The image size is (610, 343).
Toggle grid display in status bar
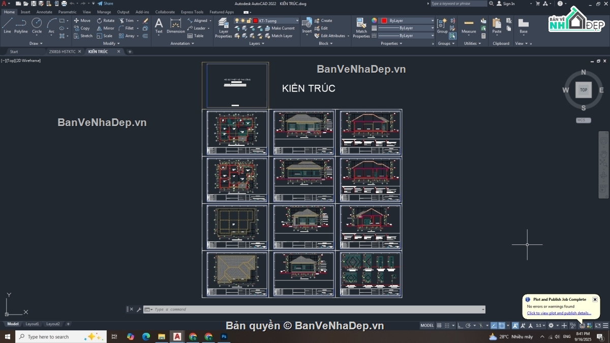click(440, 325)
